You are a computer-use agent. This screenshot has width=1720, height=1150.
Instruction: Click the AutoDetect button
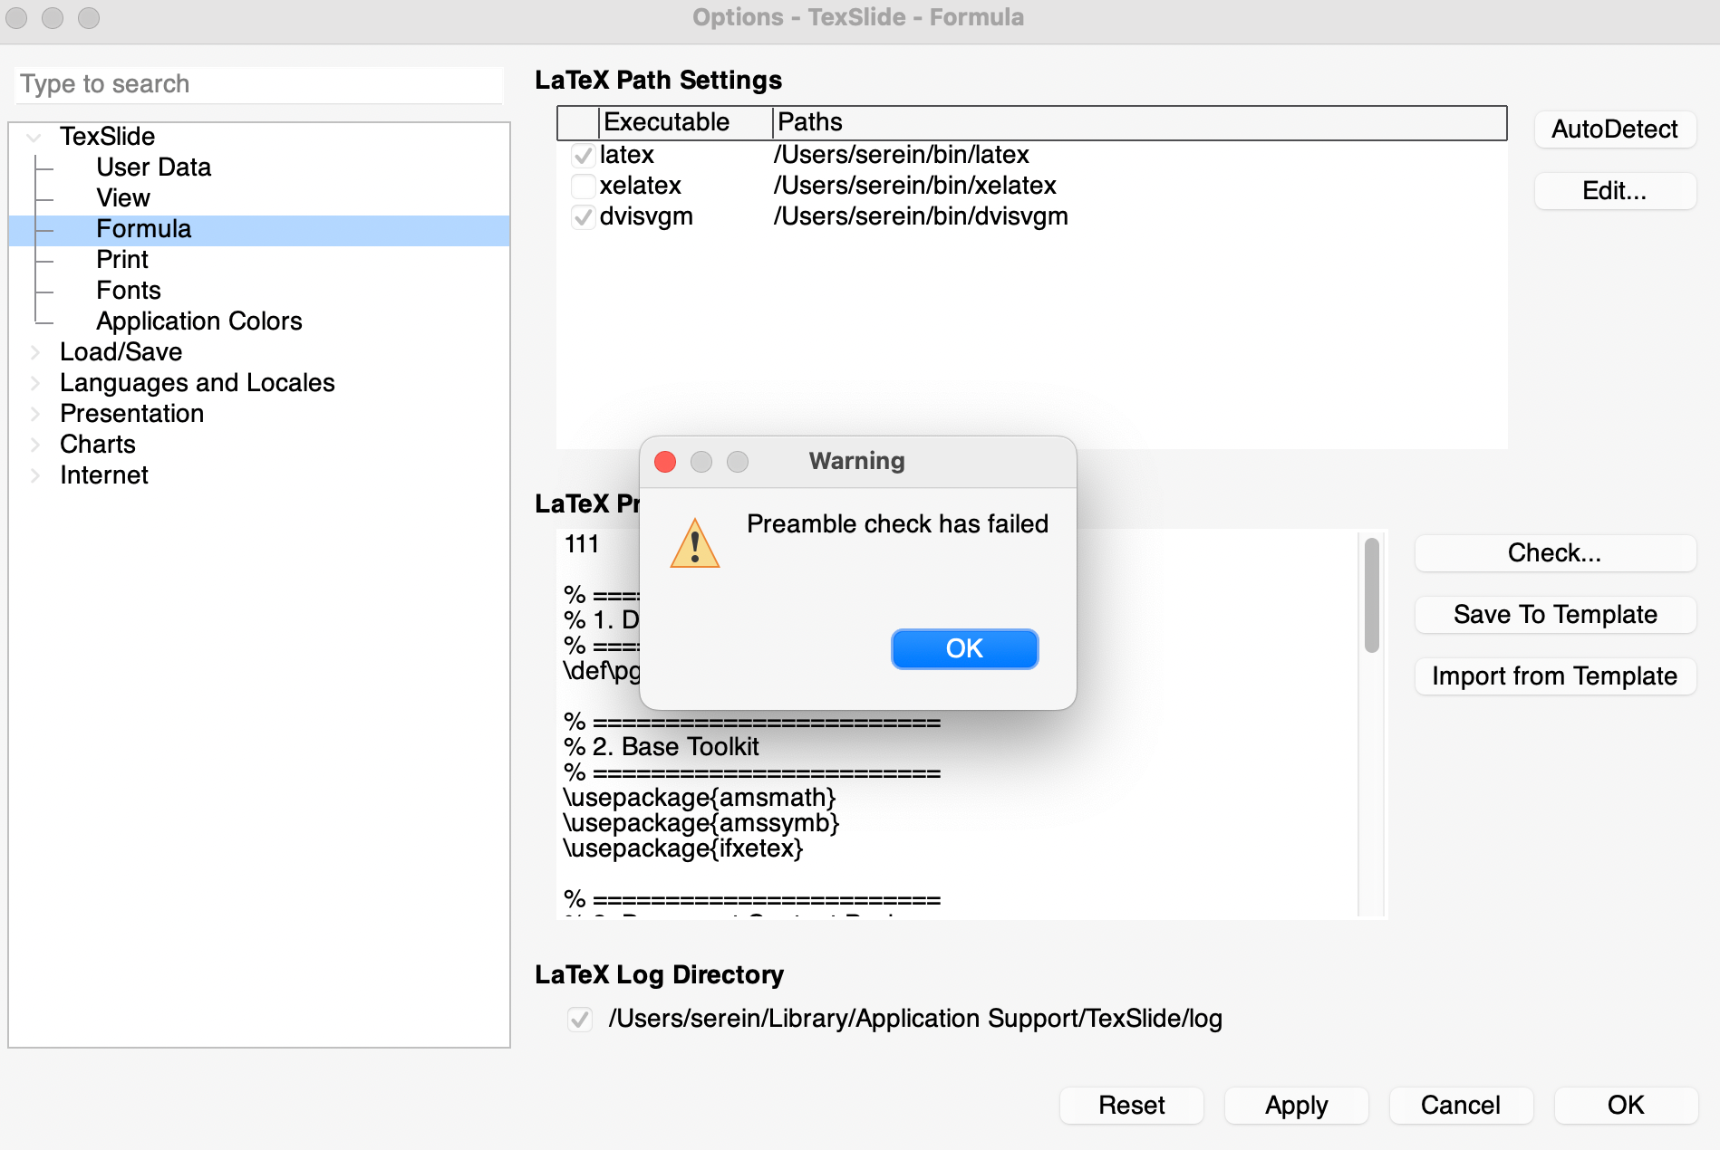point(1615,129)
